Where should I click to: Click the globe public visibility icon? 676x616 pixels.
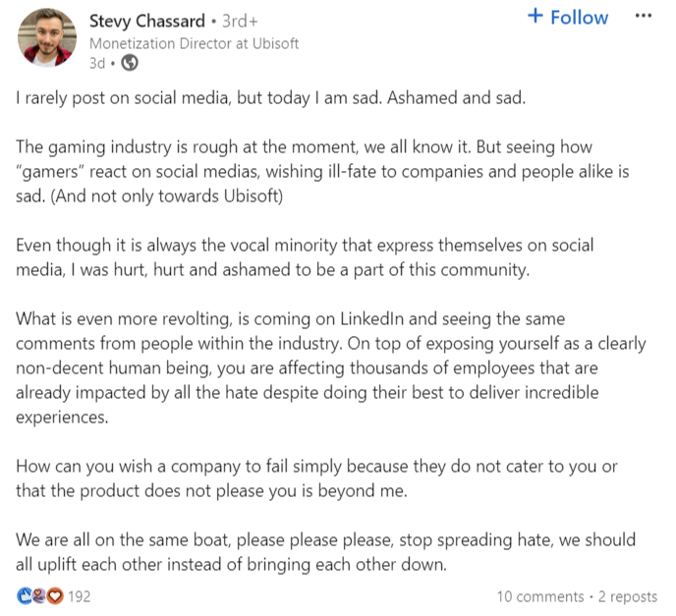pos(130,63)
